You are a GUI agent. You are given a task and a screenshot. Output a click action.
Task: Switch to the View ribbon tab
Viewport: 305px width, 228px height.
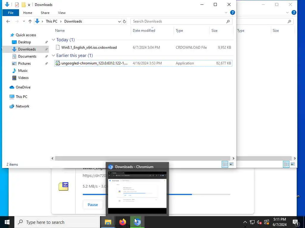(x=62, y=13)
